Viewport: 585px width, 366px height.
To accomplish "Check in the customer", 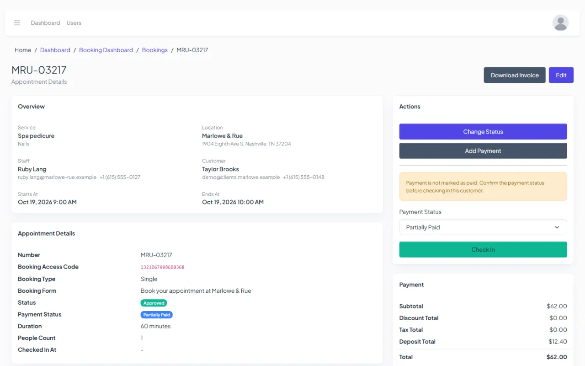I will 483,250.
